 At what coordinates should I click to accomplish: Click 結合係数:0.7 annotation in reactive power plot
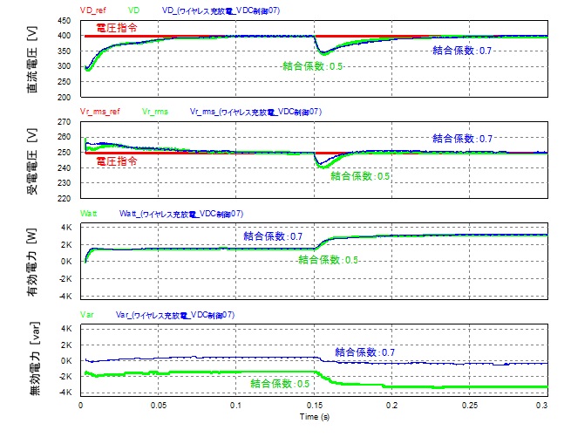(x=365, y=352)
